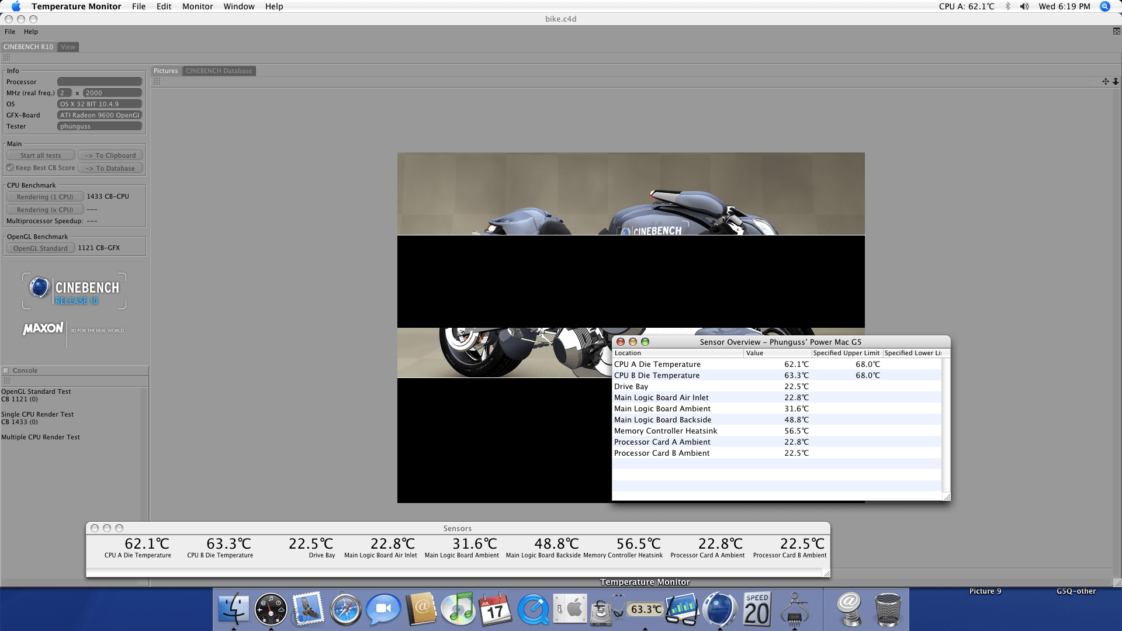
Task: Toggle Keep Best CB Score checkbox
Action: point(11,168)
